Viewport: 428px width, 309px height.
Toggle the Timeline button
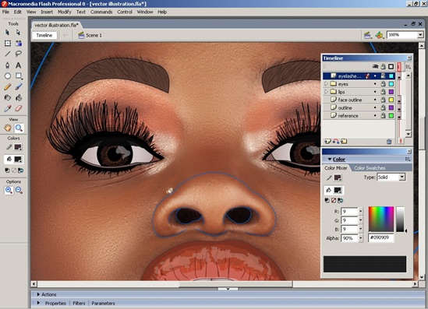[x=44, y=35]
